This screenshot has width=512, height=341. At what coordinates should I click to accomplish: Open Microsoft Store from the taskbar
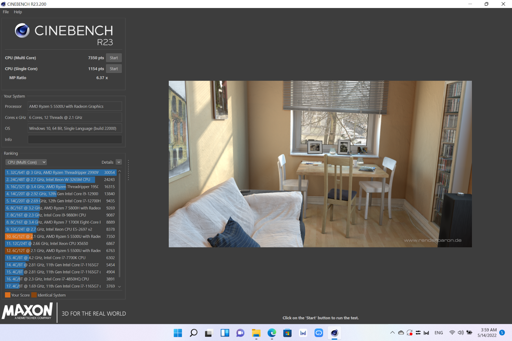[x=287, y=333]
